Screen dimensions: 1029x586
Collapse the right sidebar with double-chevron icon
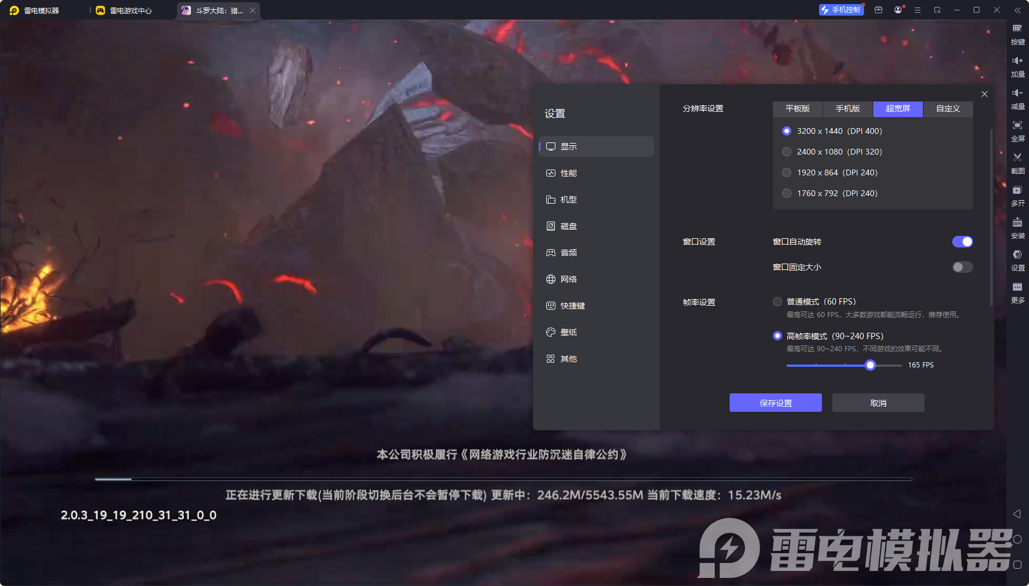pos(1017,10)
